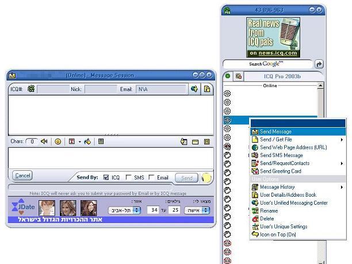Click the table icon after the paint bucket
The height and width of the screenshot is (264, 352).
tap(101, 141)
